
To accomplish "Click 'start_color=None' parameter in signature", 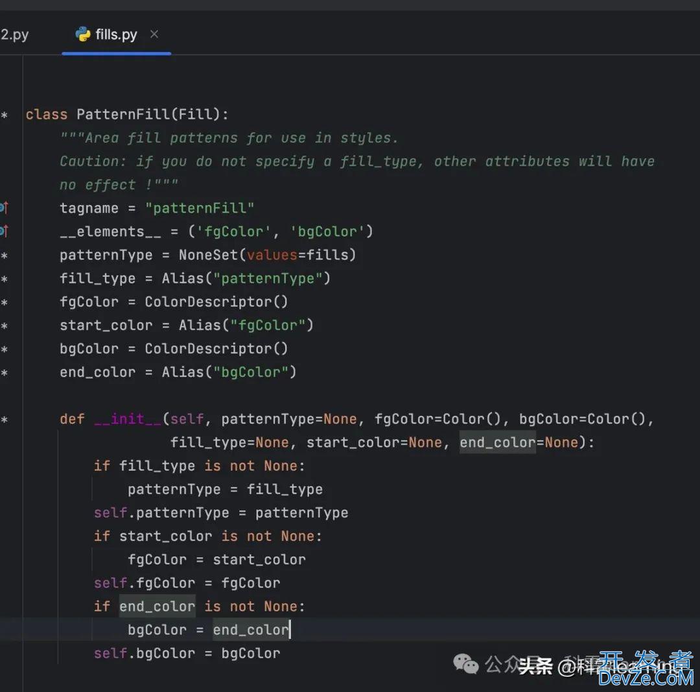I will pos(374,442).
